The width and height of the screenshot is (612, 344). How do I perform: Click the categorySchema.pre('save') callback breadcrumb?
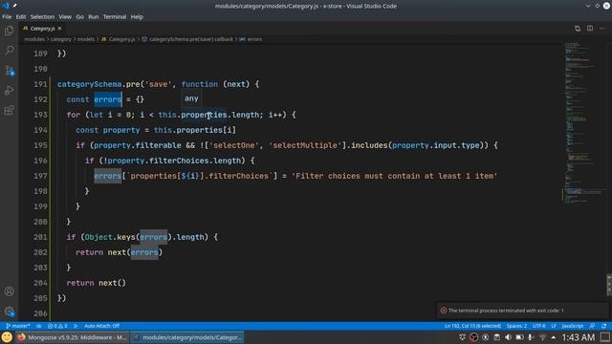click(x=187, y=39)
